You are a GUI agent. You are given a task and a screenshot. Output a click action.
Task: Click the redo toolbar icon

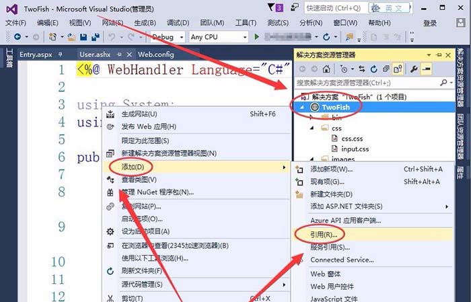point(131,37)
